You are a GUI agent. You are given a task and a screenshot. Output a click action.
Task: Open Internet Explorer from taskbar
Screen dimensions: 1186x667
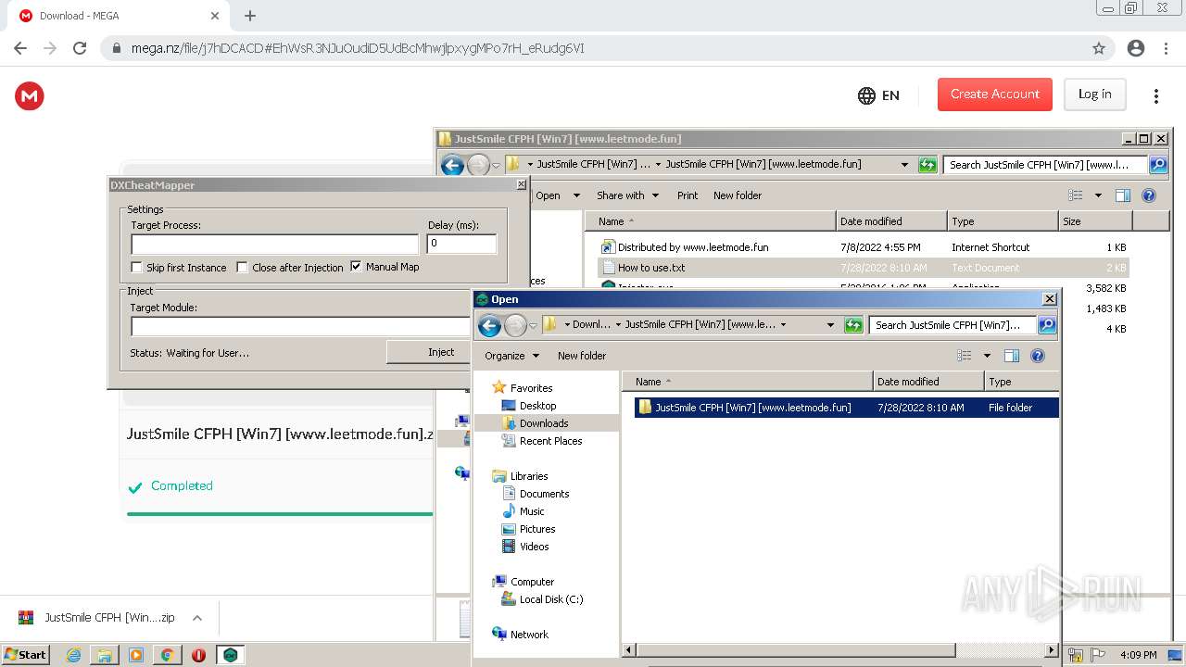(x=74, y=655)
